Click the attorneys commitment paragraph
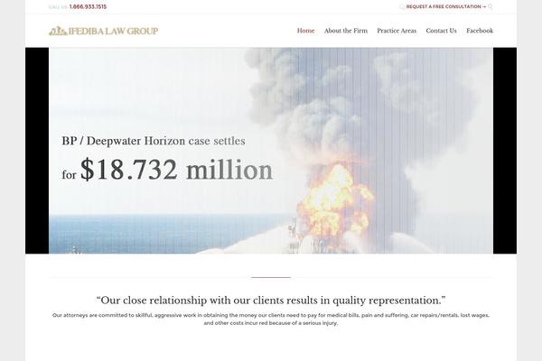Image resolution: width=542 pixels, height=361 pixels. (x=271, y=319)
